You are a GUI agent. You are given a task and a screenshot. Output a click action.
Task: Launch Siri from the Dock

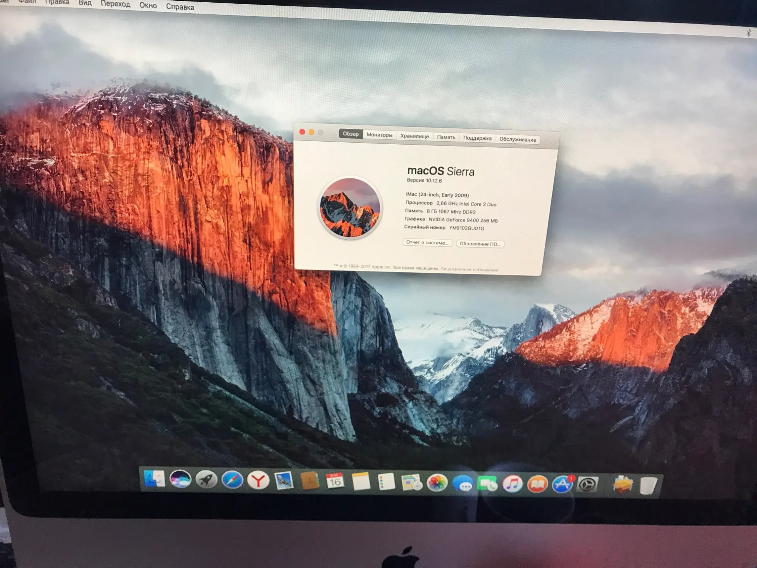coord(180,479)
